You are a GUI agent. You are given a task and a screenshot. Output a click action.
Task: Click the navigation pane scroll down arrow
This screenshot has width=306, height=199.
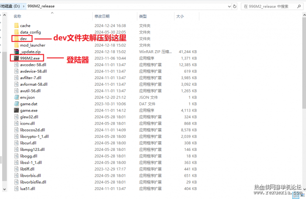pyautogui.click(x=4, y=189)
